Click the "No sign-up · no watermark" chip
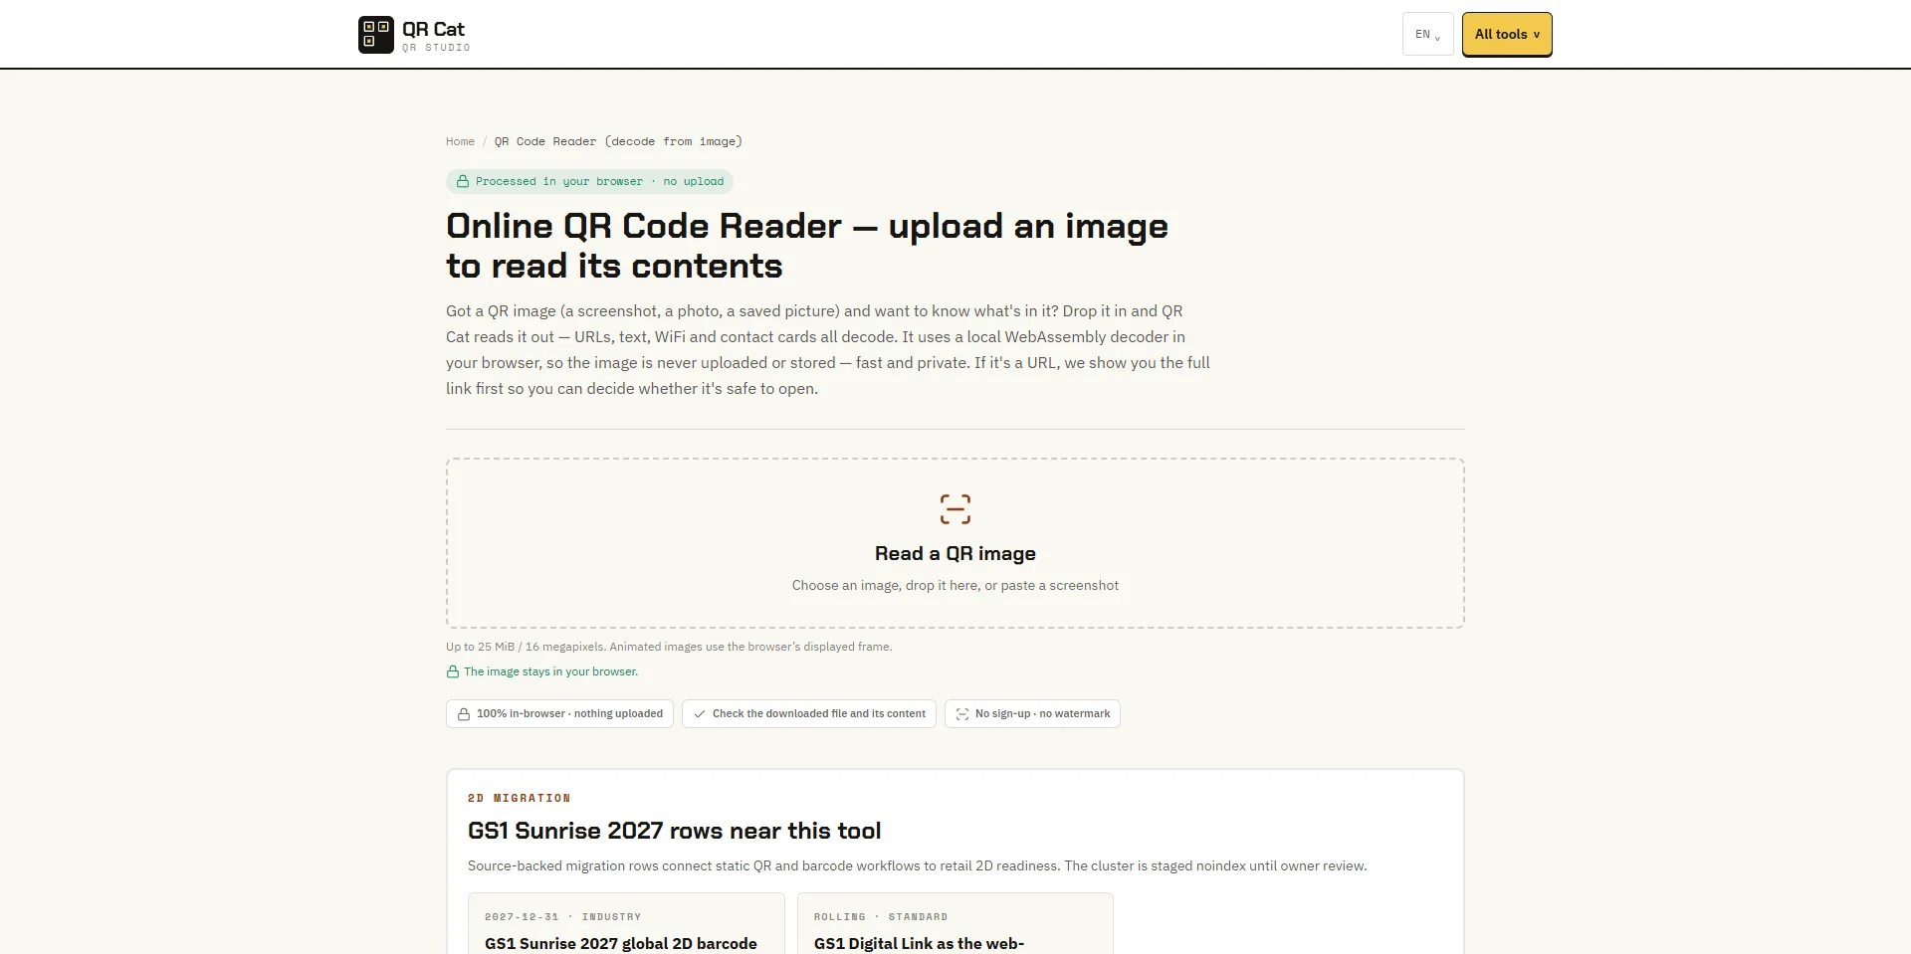The height and width of the screenshot is (954, 1911). [1032, 714]
